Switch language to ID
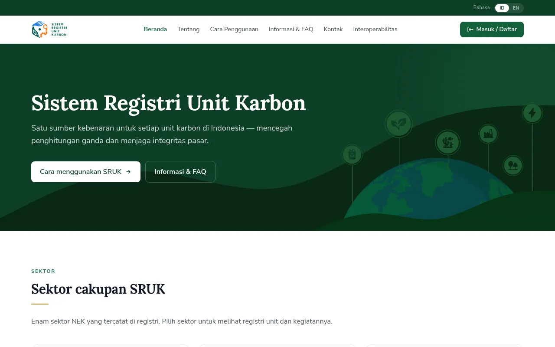Viewport: 555px width, 347px height. pos(502,8)
